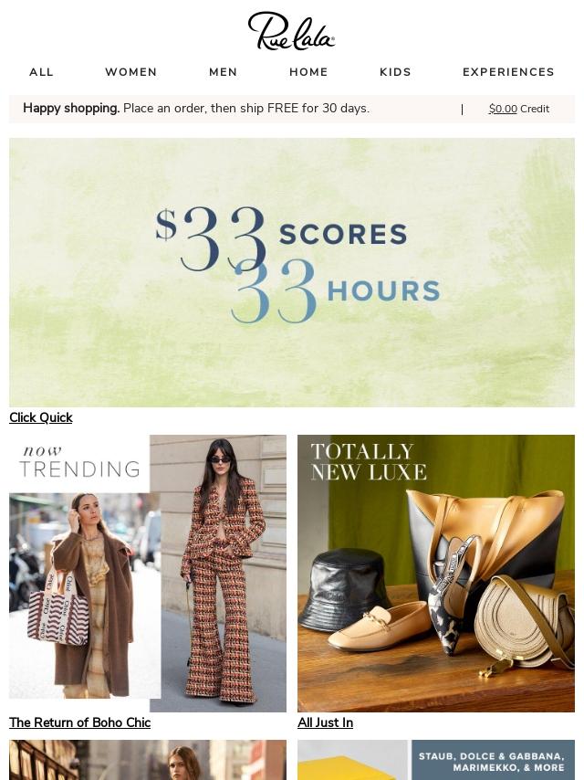Click the Rue La La logo
584x780 pixels.
coord(291,31)
